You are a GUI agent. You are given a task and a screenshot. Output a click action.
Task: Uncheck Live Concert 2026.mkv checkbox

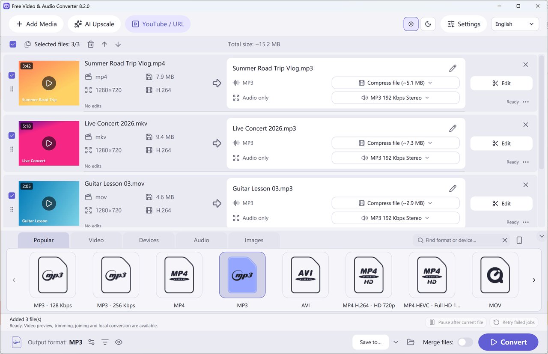point(12,135)
